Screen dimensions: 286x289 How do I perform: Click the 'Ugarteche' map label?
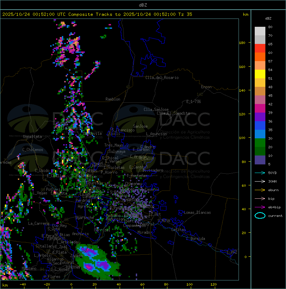(85, 218)
